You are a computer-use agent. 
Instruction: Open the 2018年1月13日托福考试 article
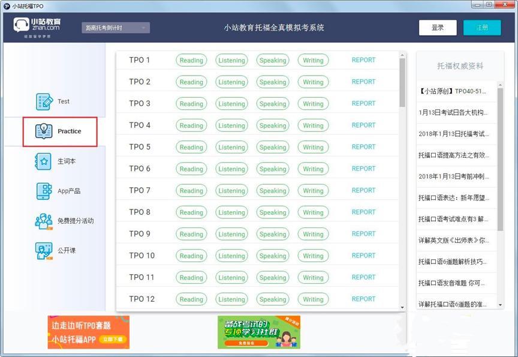click(x=454, y=134)
